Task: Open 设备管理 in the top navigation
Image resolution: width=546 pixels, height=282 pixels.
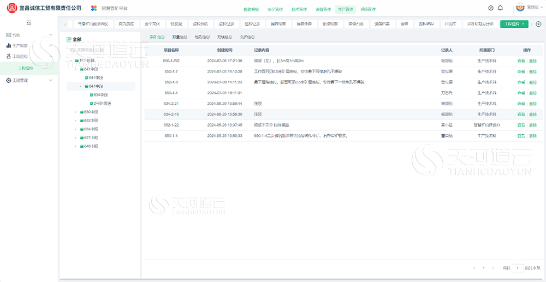Action: pyautogui.click(x=323, y=9)
